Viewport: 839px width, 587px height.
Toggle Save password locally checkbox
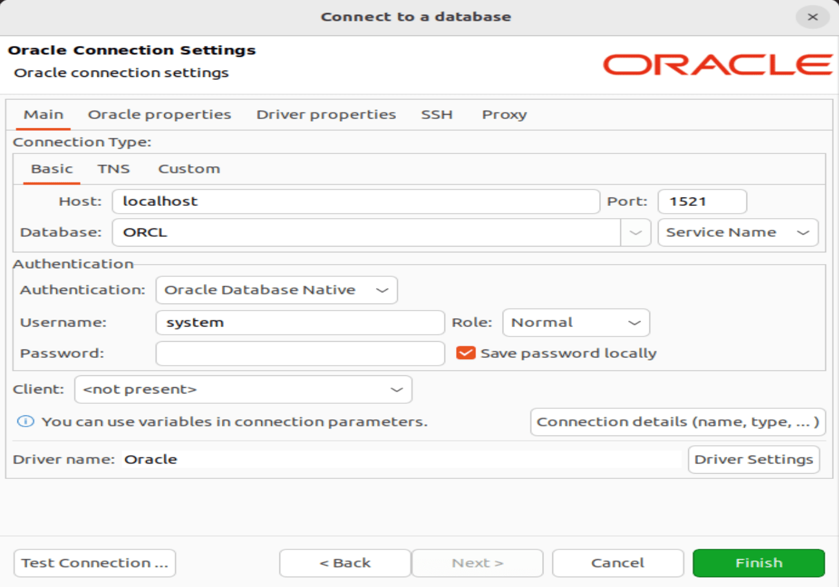pyautogui.click(x=466, y=353)
